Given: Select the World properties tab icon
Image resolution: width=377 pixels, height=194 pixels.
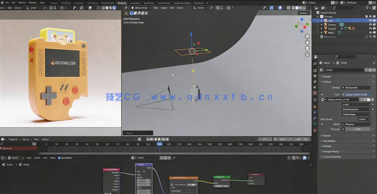Looking at the screenshot, I should [x=314, y=93].
